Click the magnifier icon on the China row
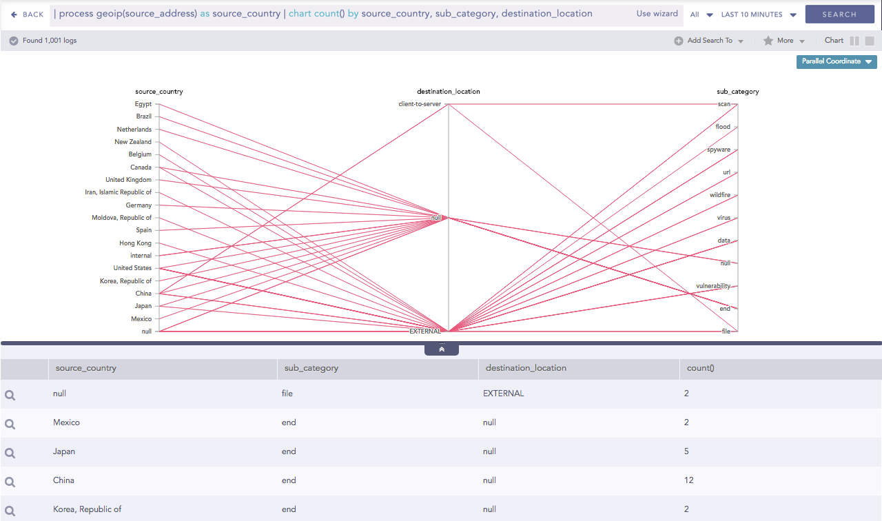 10,481
